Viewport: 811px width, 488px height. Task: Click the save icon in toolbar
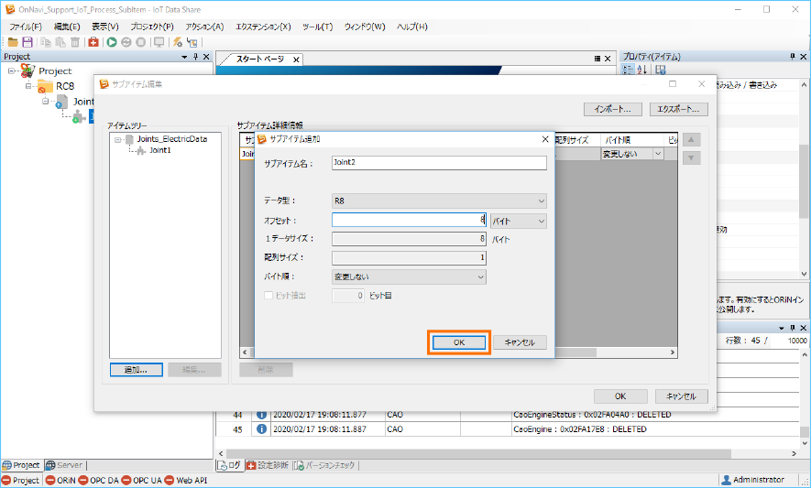click(x=27, y=42)
